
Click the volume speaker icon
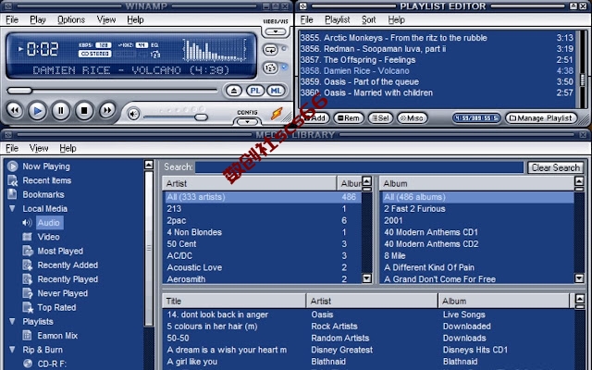pos(133,114)
